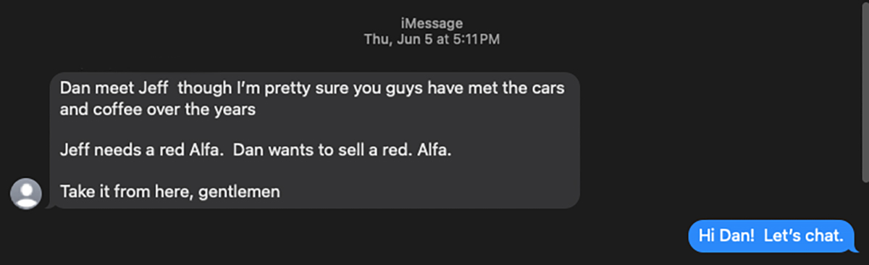The height and width of the screenshot is (265, 869).
Task: Click the "Dan meet Jeff" opening text
Action: [x=114, y=88]
